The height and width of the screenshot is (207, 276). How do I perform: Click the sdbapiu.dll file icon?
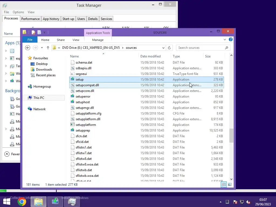72,68
